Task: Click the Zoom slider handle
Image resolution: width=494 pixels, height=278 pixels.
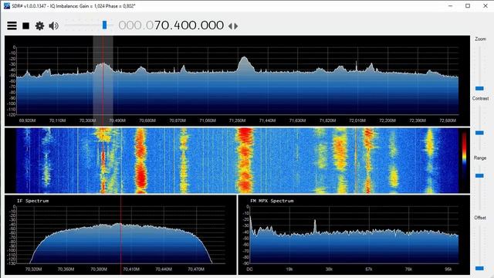Action: point(479,88)
